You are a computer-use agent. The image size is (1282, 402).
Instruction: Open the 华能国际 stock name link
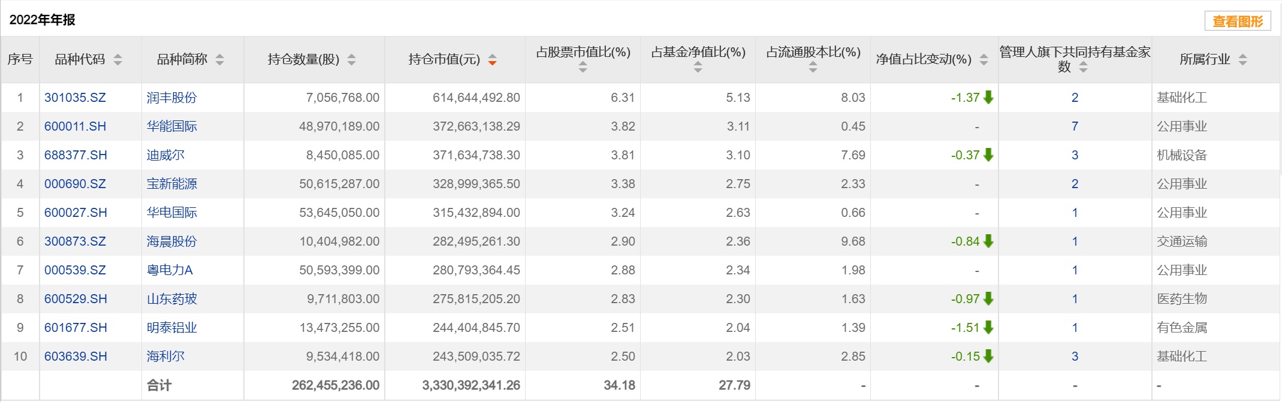(172, 126)
